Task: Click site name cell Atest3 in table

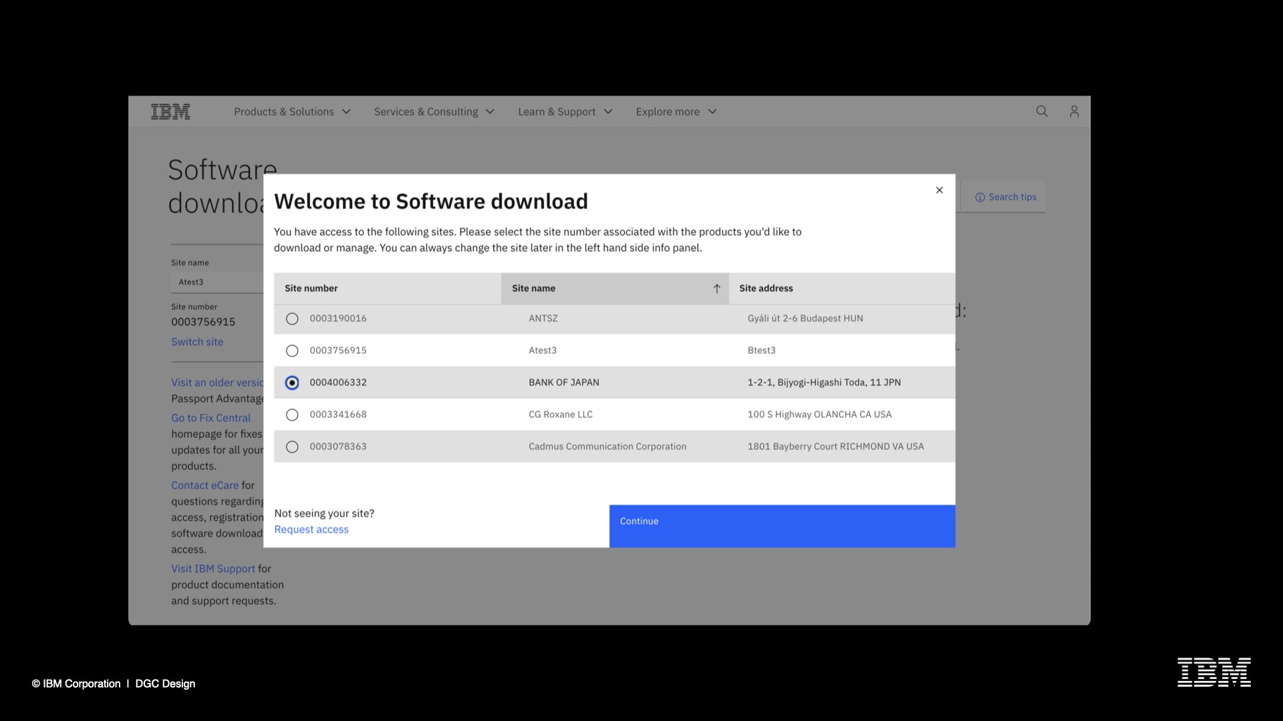Action: point(543,350)
